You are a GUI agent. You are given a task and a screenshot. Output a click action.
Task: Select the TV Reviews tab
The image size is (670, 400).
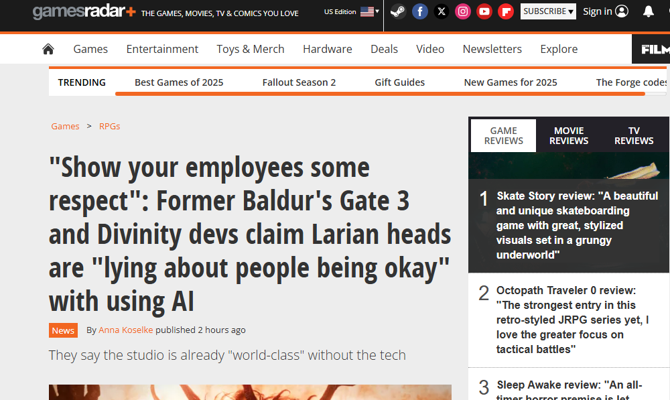point(634,135)
